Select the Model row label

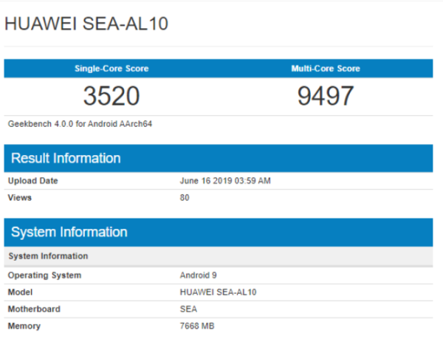click(20, 292)
